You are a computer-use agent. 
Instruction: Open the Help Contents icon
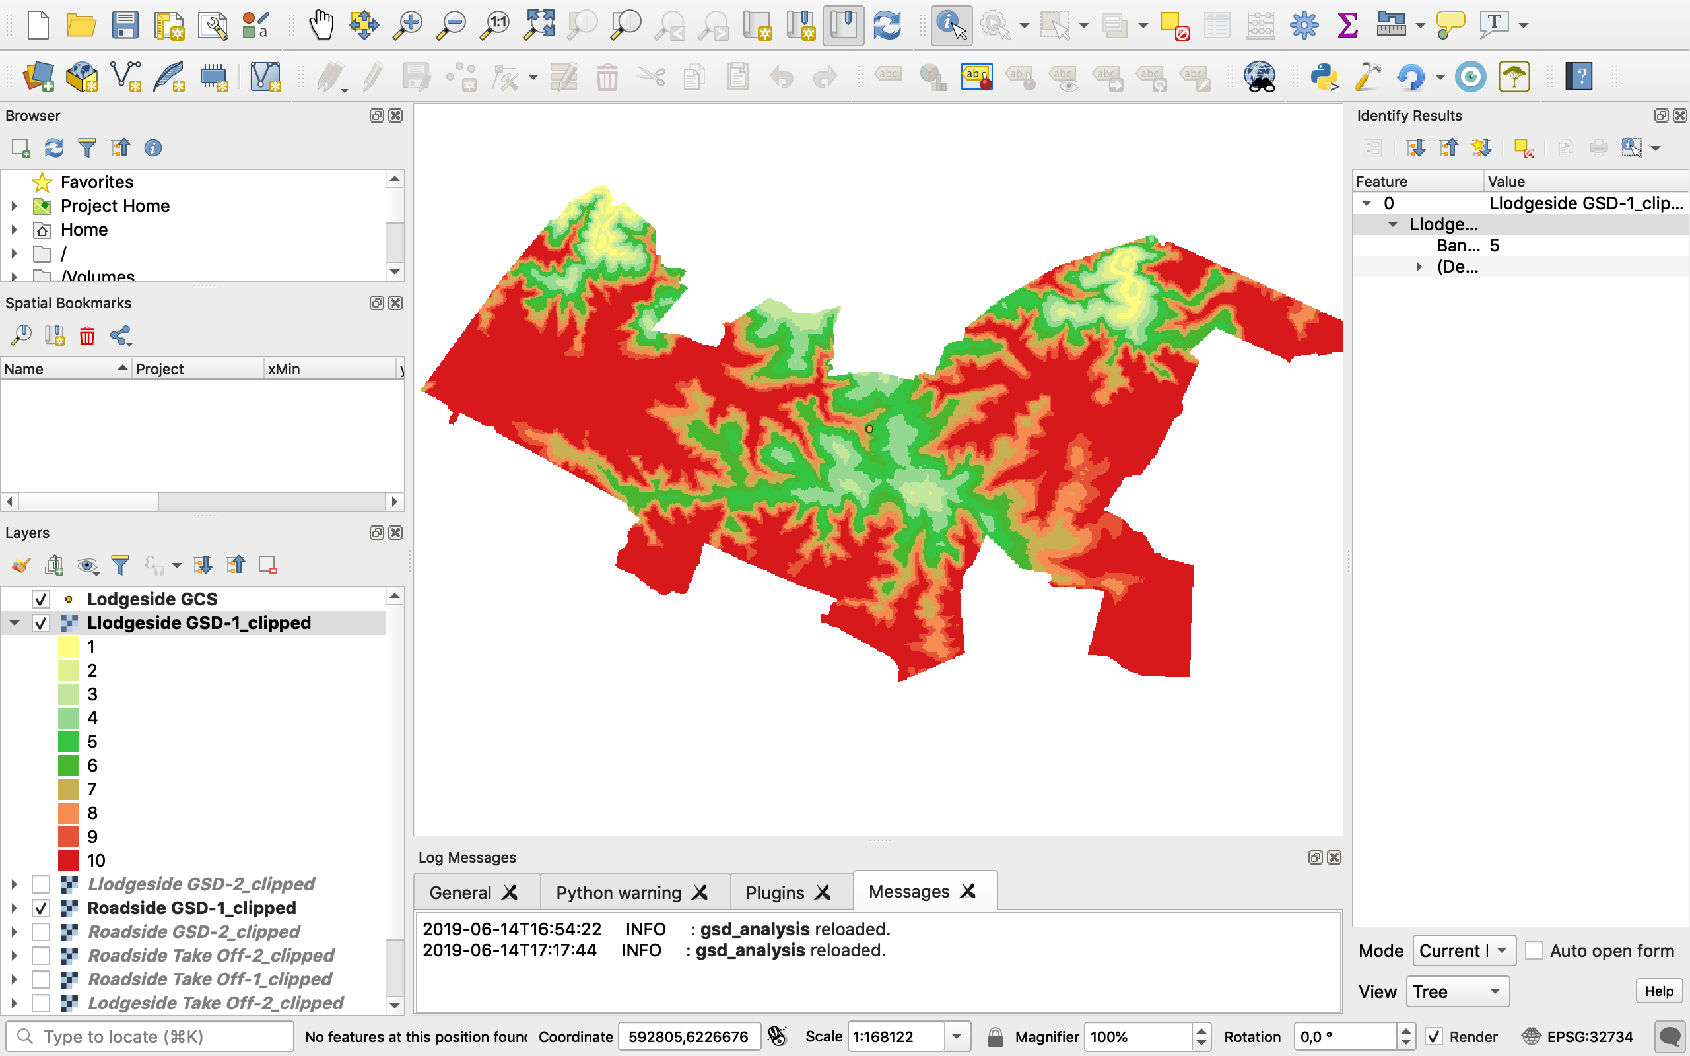pos(1579,77)
